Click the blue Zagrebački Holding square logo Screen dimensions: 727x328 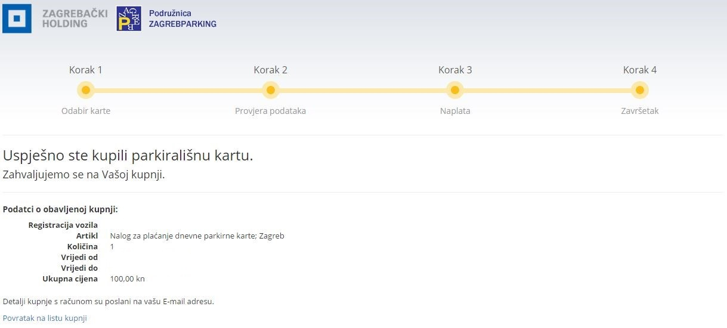(17, 18)
